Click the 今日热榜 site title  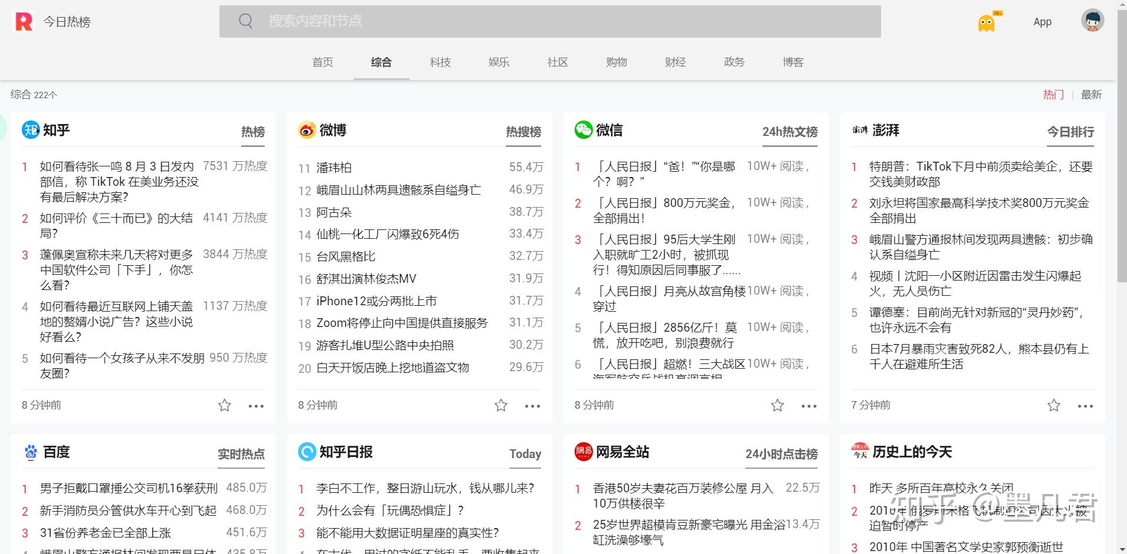[x=67, y=22]
